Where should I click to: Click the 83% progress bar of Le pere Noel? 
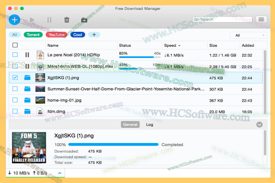coord(140,57)
